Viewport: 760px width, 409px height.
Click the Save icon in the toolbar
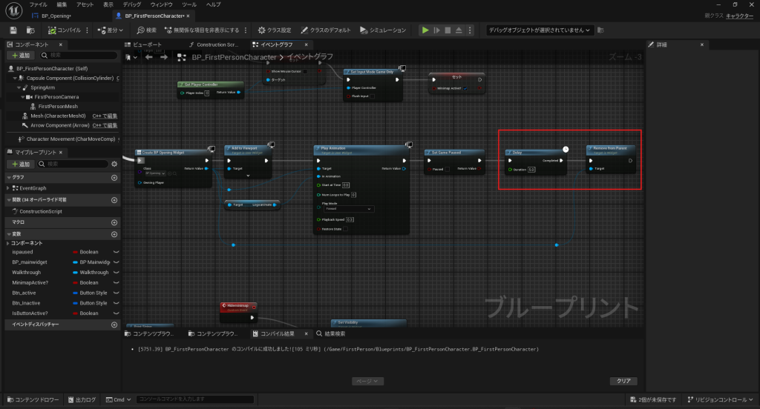point(13,30)
